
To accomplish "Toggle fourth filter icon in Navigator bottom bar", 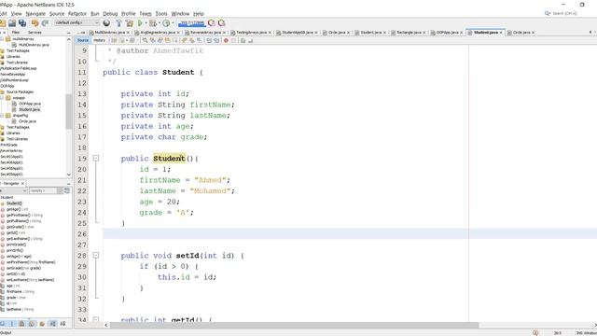I will [32, 324].
